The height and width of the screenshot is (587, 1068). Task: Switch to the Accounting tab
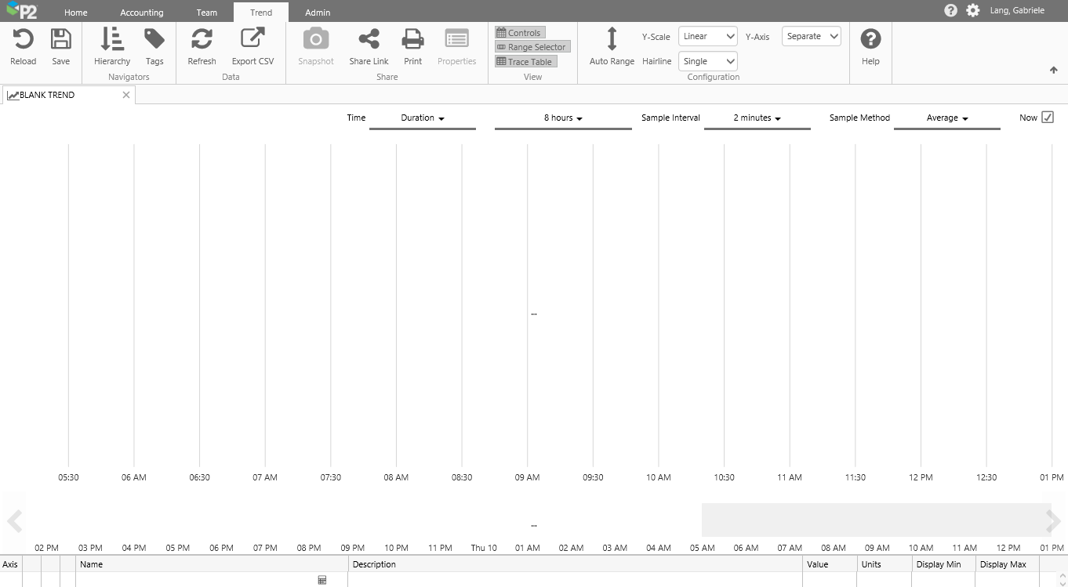[x=142, y=13]
